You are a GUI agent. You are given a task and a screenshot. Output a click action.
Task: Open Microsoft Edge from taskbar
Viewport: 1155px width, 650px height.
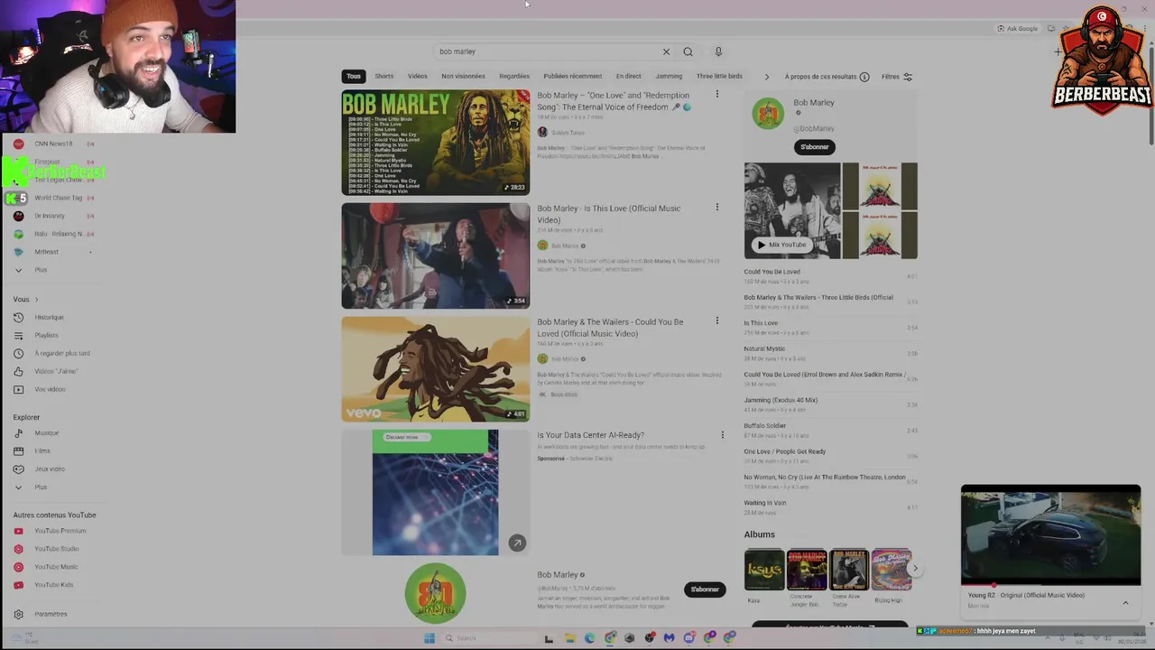point(590,638)
